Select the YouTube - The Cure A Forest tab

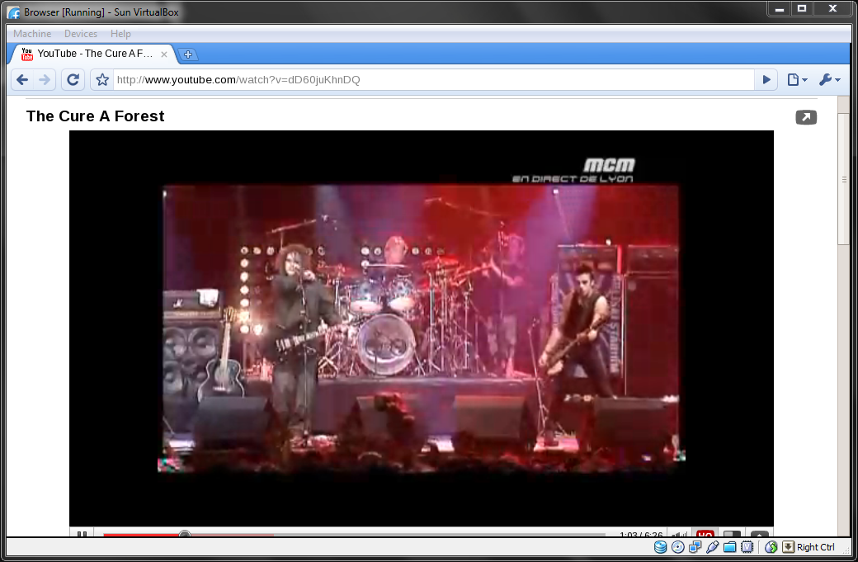pos(93,54)
